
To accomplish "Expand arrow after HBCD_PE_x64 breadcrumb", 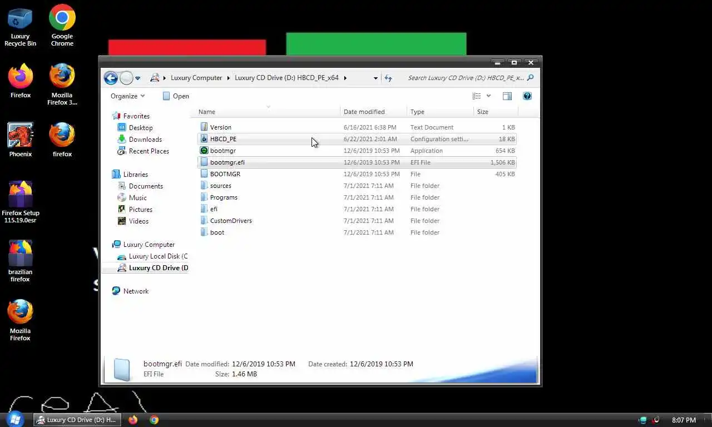I will click(345, 78).
